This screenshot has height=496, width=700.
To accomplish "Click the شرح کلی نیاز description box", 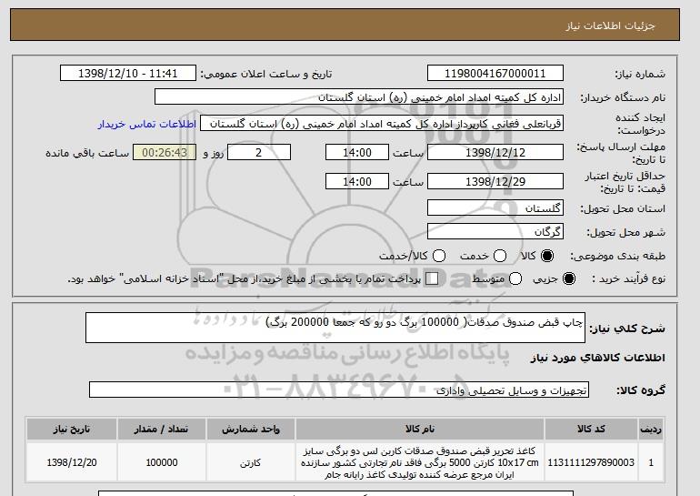I will pyautogui.click(x=335, y=328).
